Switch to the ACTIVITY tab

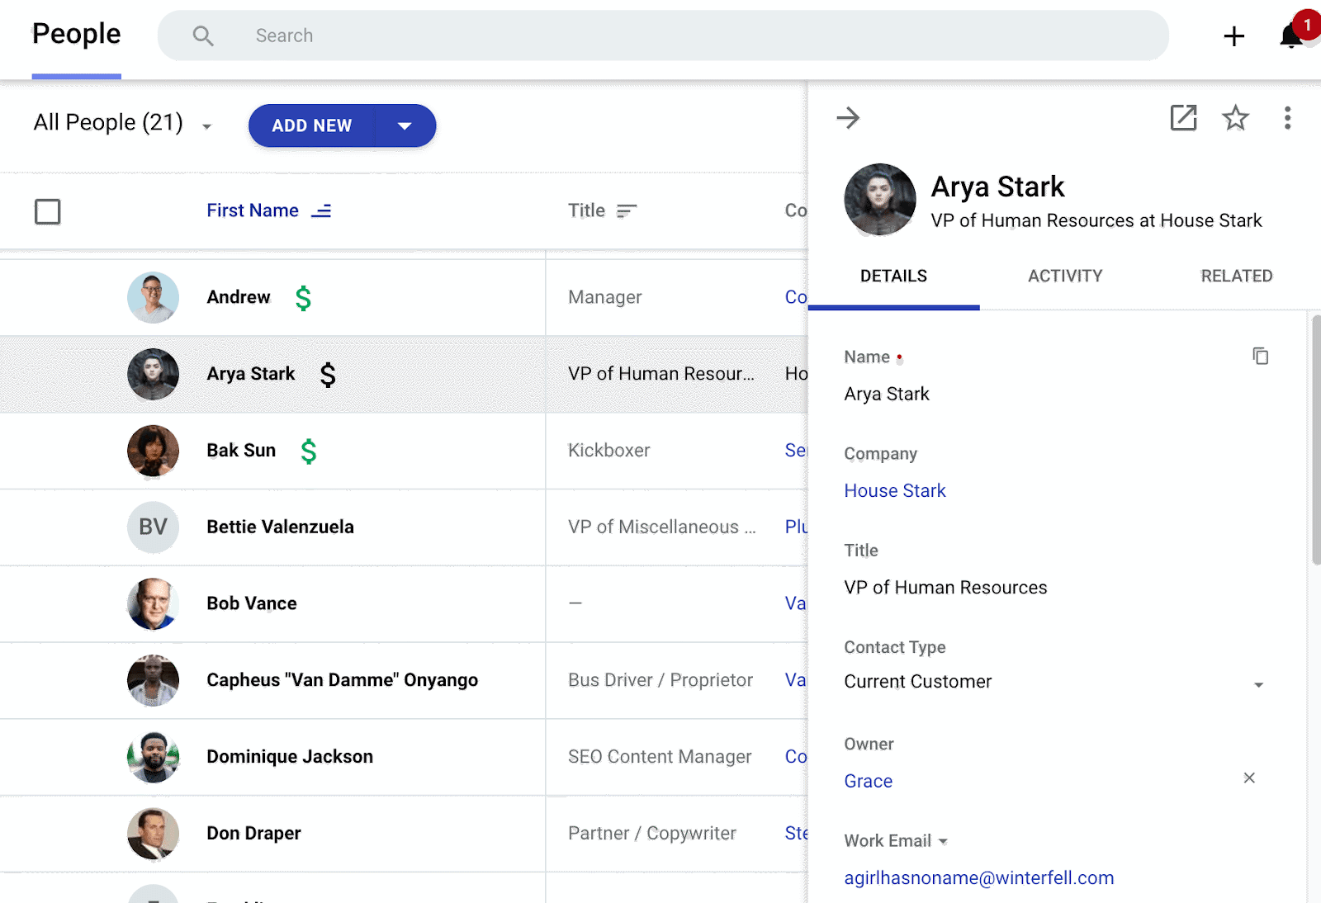1065,276
